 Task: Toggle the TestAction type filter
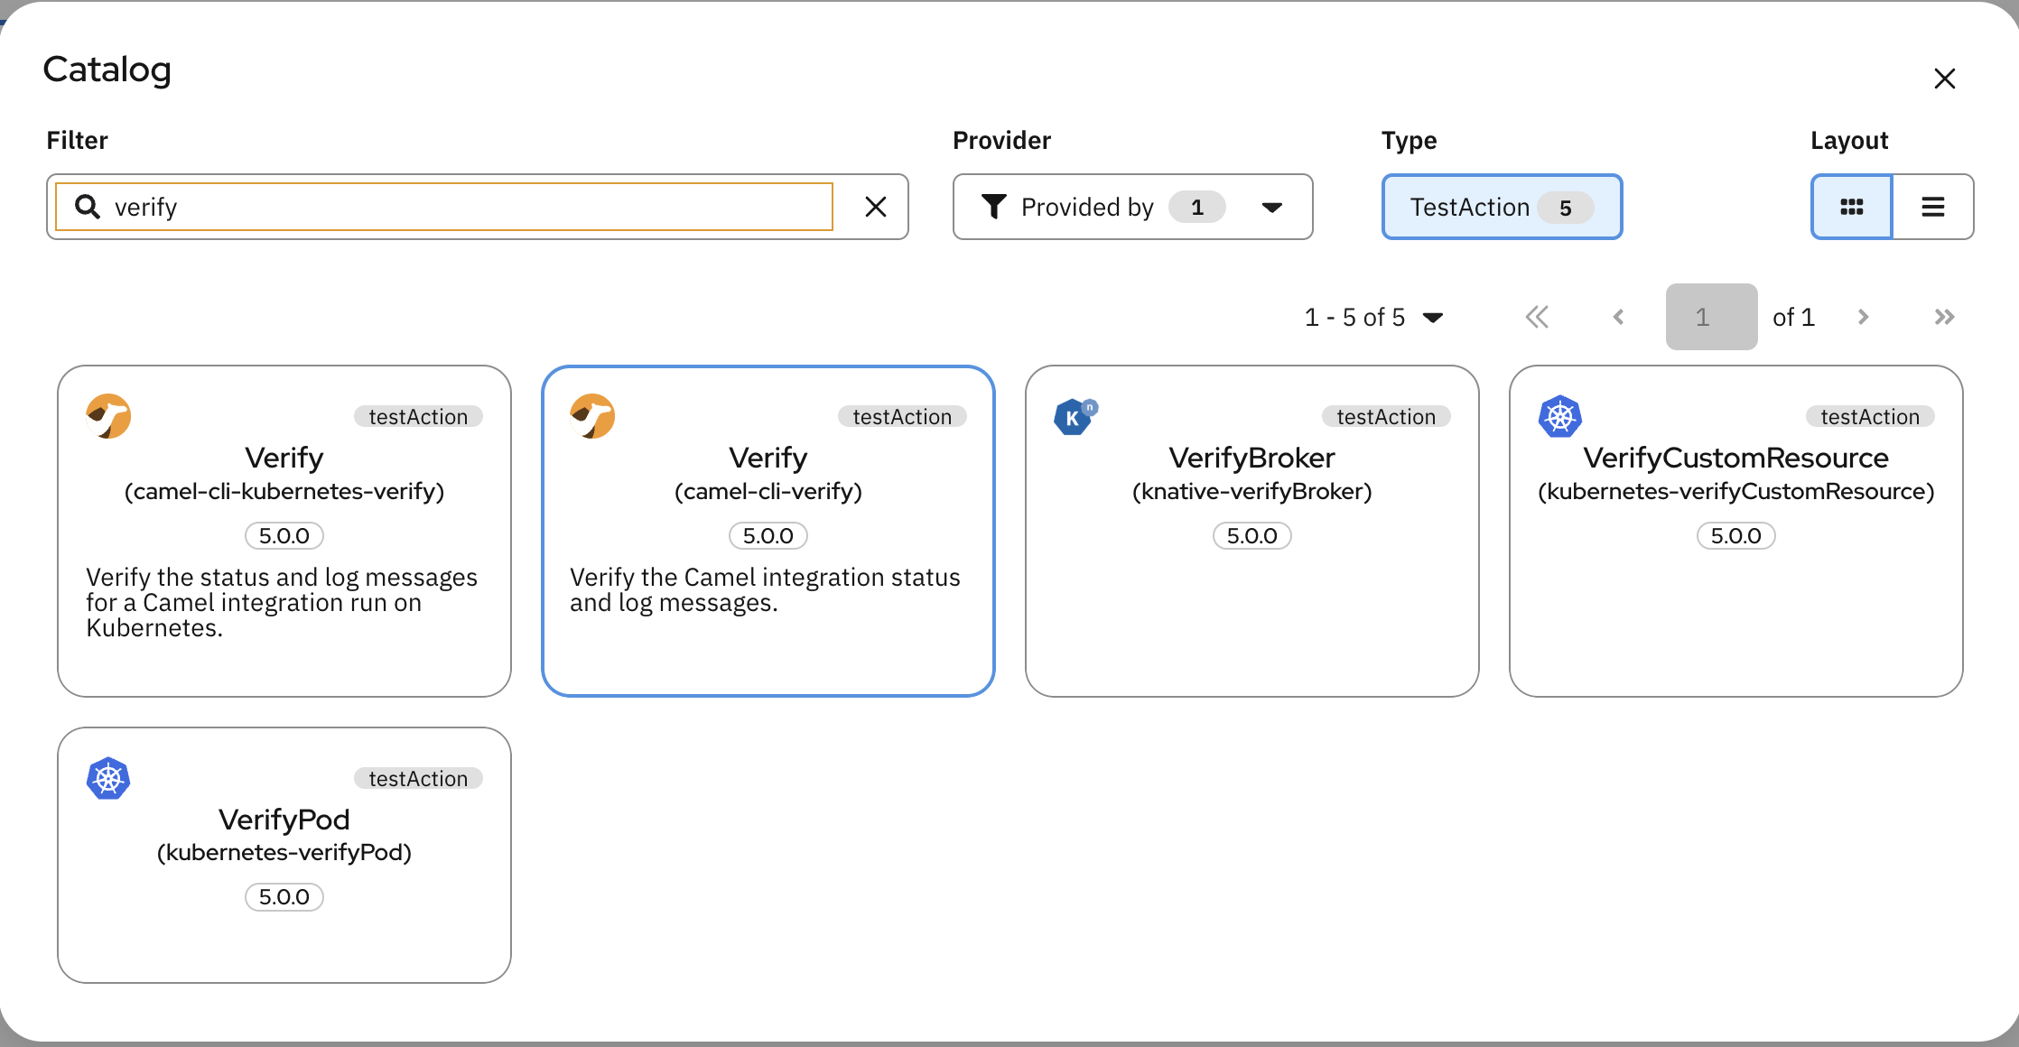pos(1502,207)
